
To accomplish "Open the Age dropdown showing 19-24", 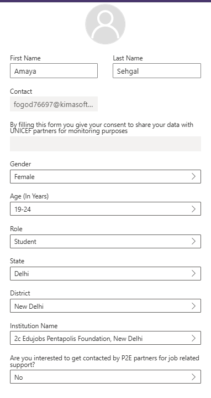I will pyautogui.click(x=106, y=208).
